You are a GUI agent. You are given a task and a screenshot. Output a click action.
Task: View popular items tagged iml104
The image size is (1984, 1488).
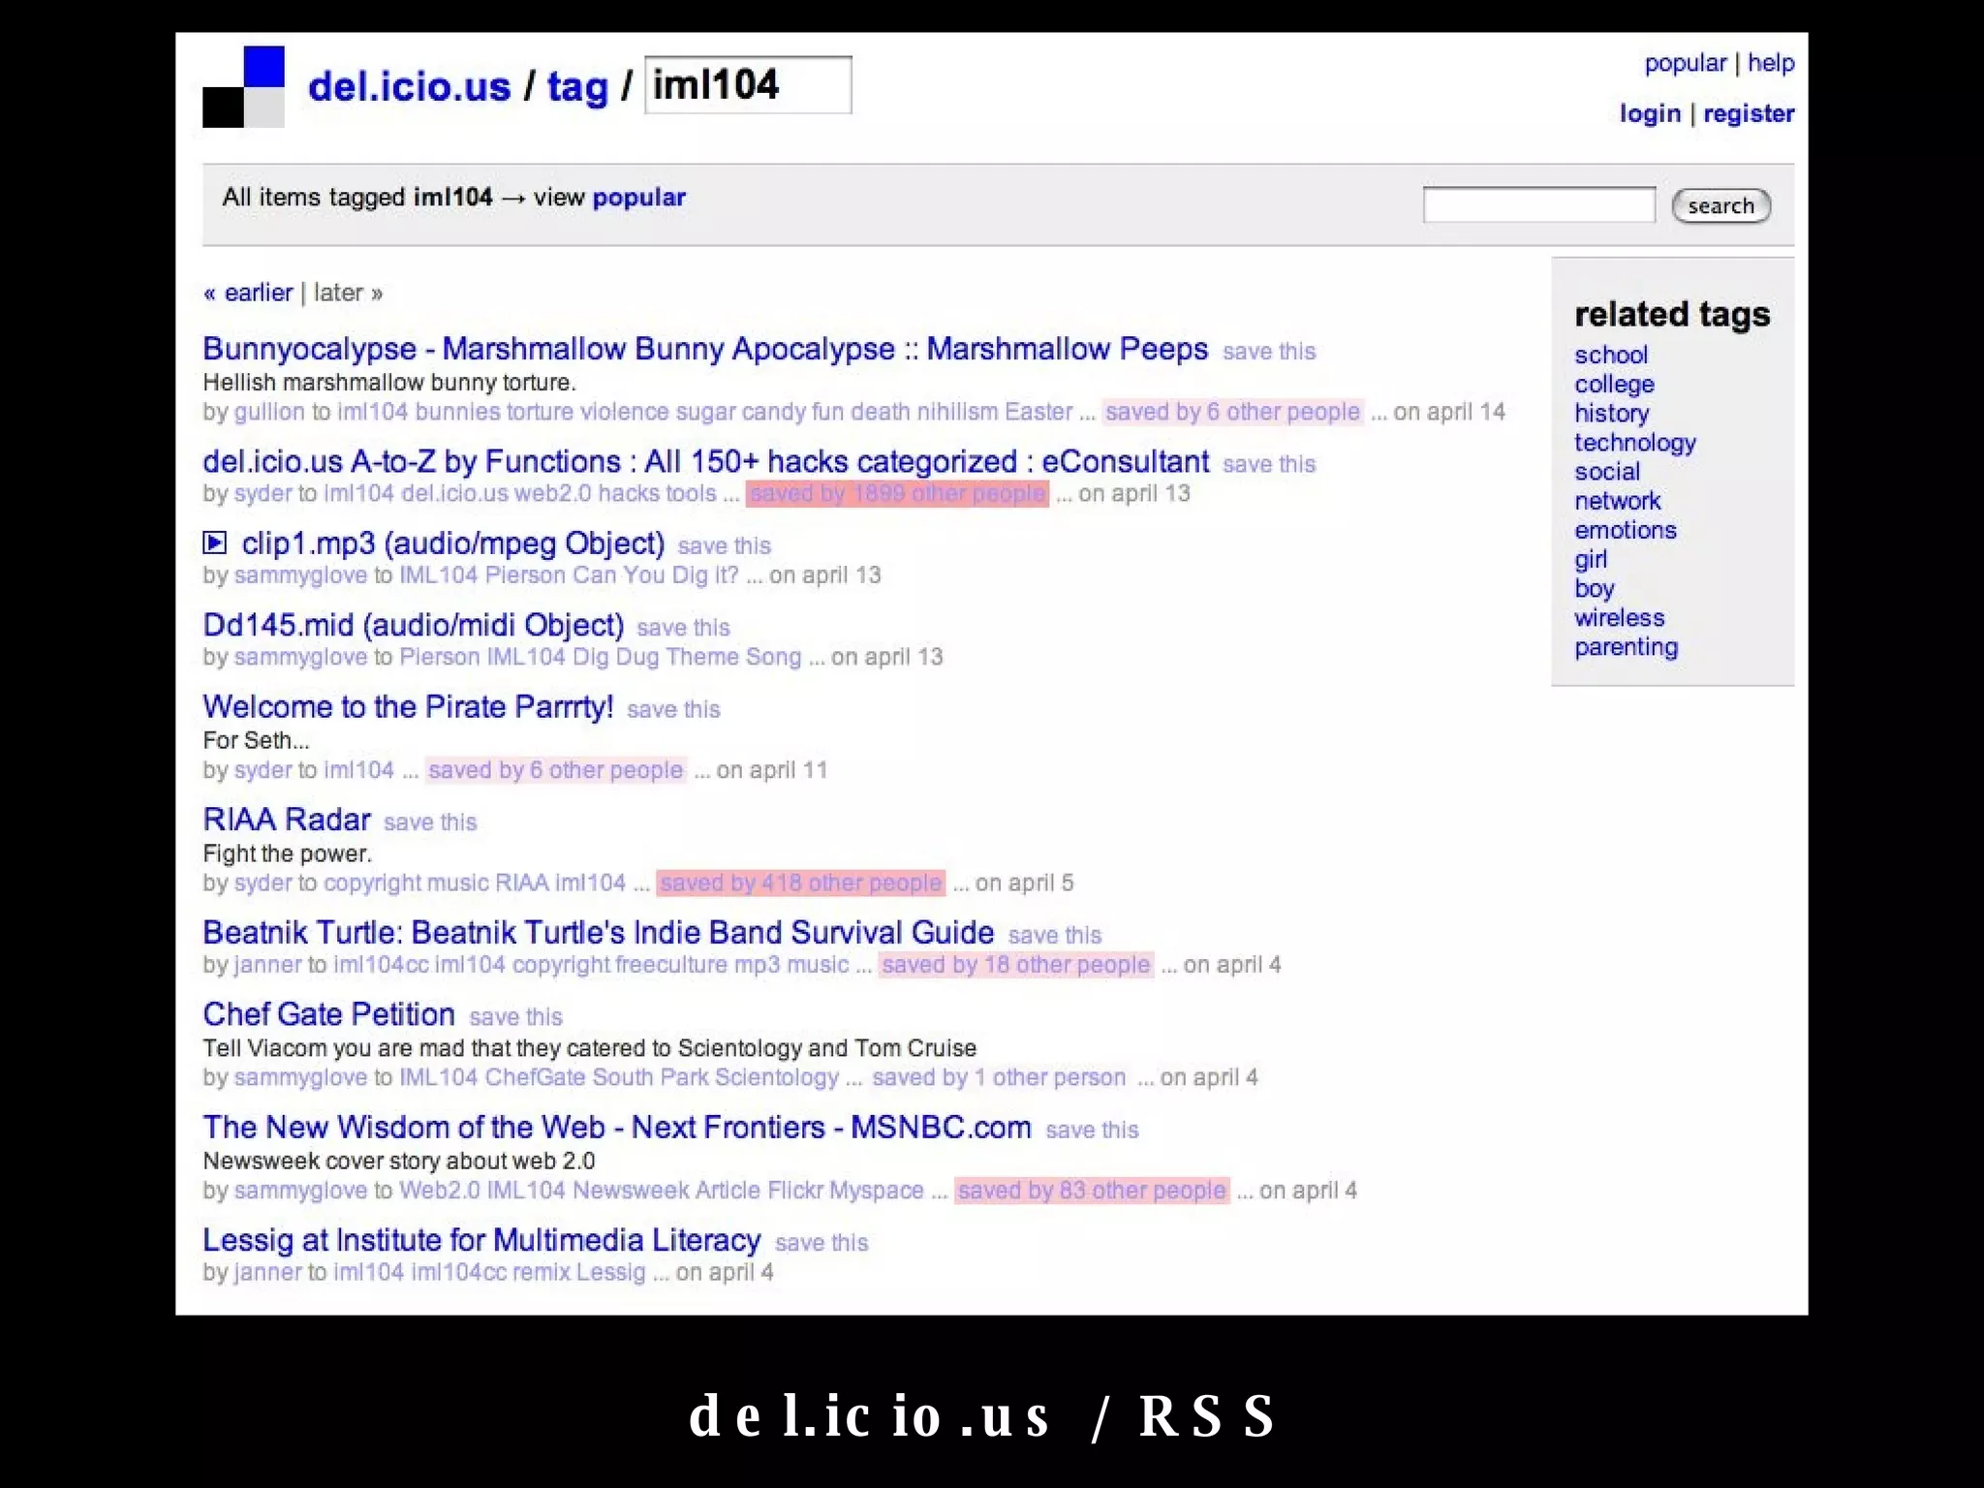coord(638,198)
